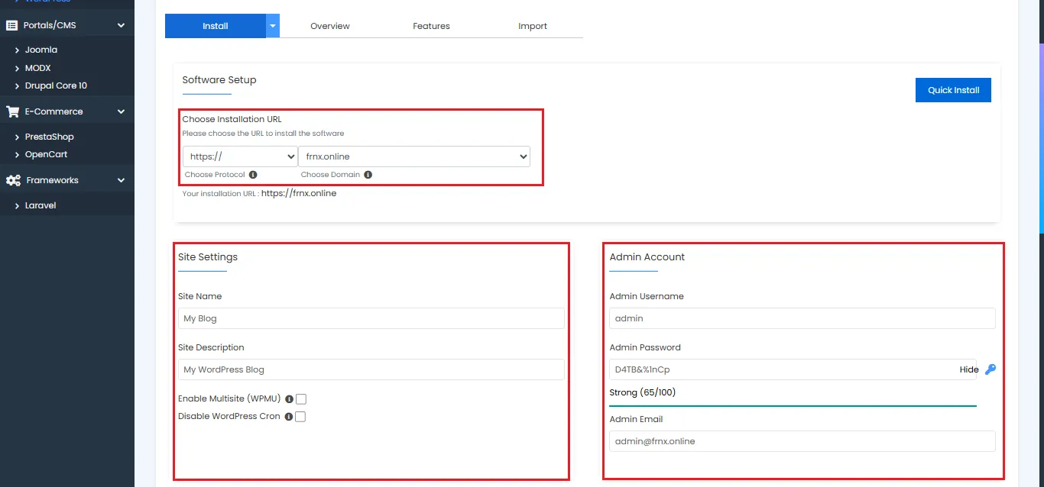Click the installation URL https://frnx.online text
This screenshot has height=487, width=1044.
click(299, 193)
